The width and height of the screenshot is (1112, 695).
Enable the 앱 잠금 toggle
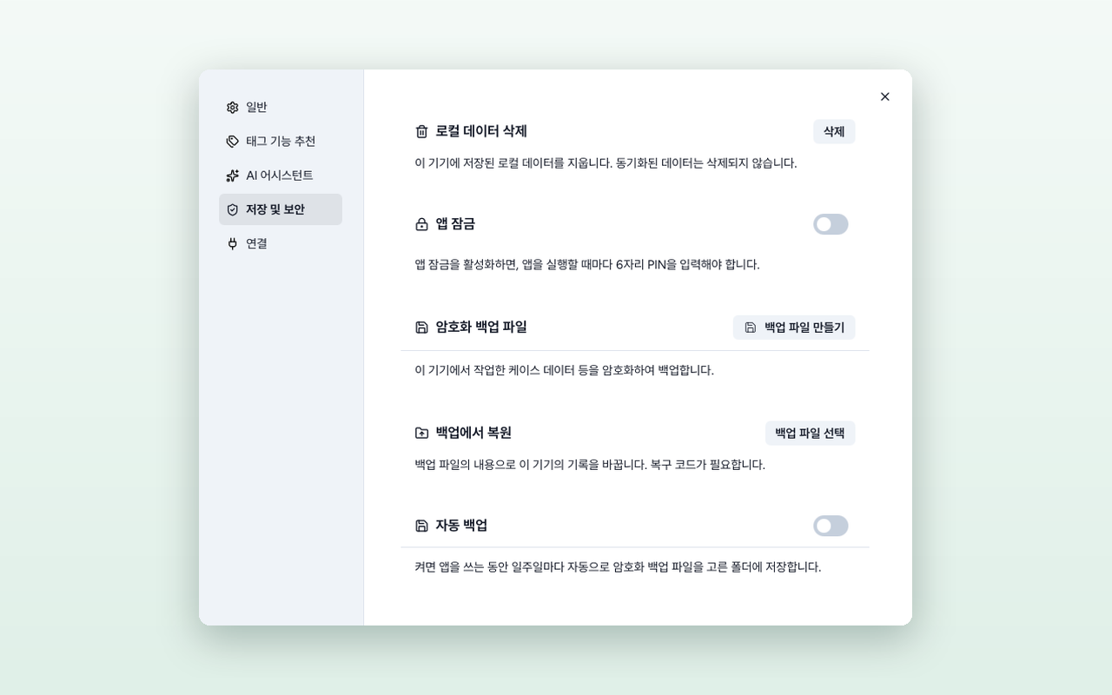click(831, 224)
